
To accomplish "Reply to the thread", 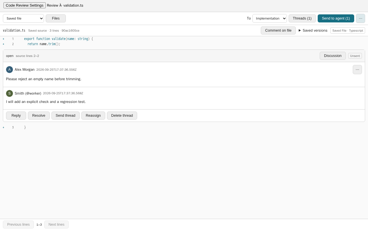I will coord(16,116).
